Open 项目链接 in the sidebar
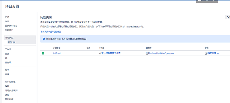 (9, 99)
